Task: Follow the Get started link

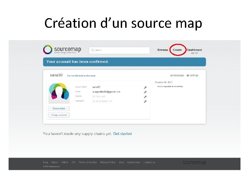Action: coord(122,134)
